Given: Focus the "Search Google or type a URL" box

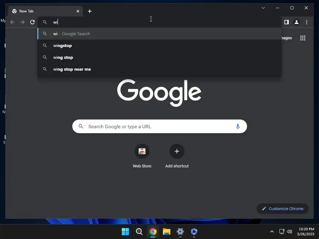Looking at the screenshot, I should (x=159, y=126).
